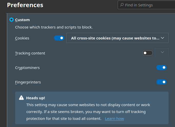Click the Custom option label
Screen dimensions: 175x127
click(23, 20)
